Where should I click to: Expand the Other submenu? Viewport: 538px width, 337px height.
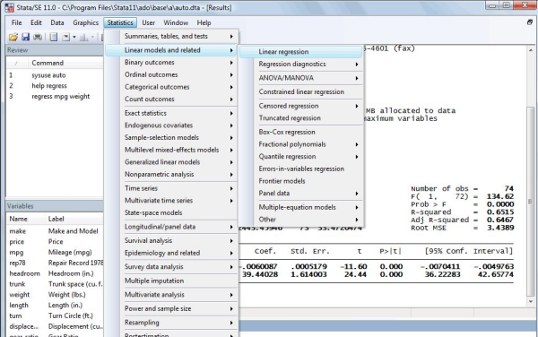click(x=300, y=220)
